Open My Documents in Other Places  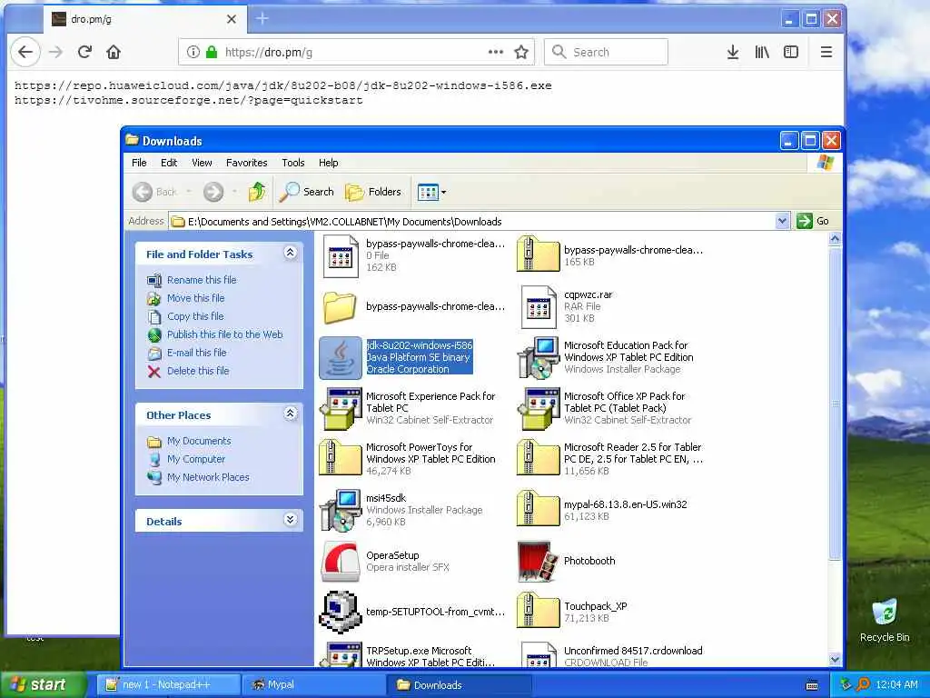[x=199, y=441]
